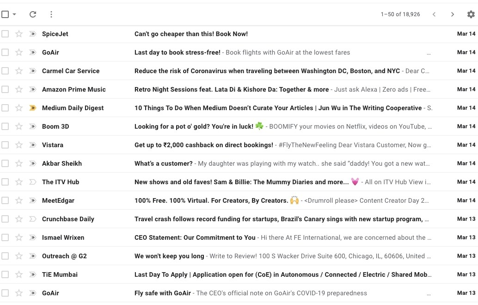Open the "Retro Night Sessions" email
The height and width of the screenshot is (305, 478).
(232, 89)
